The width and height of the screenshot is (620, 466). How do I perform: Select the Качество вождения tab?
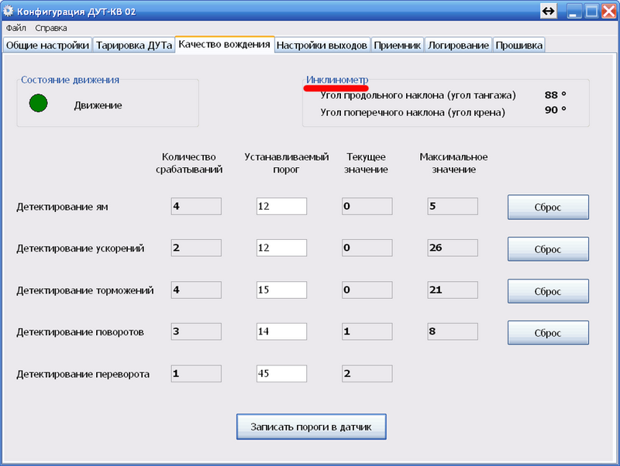coord(224,44)
